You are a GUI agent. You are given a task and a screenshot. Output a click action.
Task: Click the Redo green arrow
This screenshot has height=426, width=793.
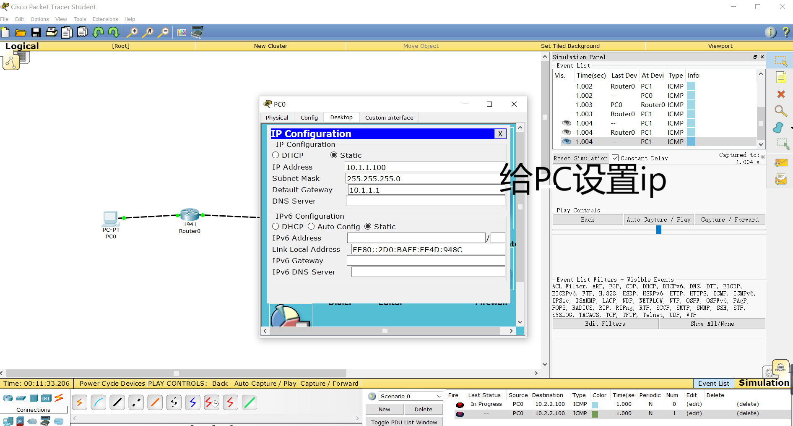(114, 32)
